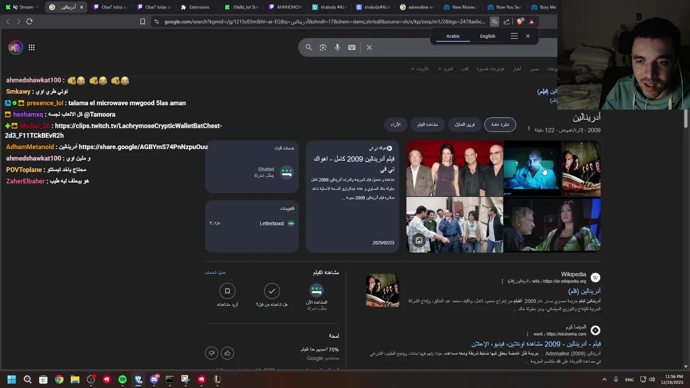Select English in the translate popup
Screen dimensions: 690x388
click(487, 36)
